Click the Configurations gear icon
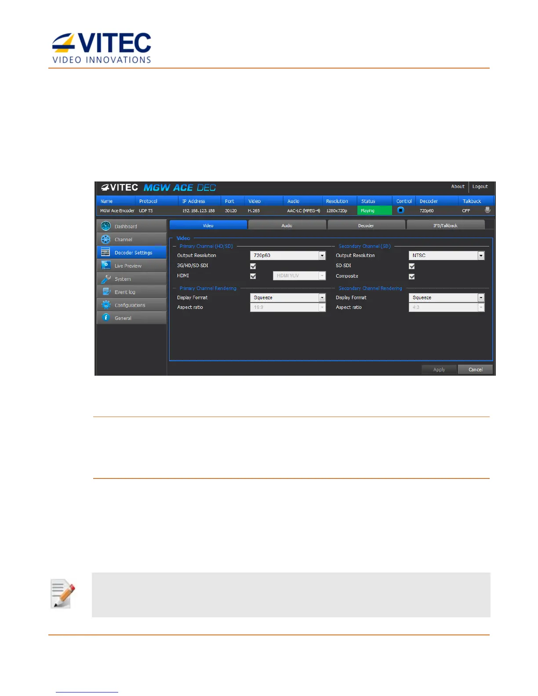This screenshot has height=696, width=538. (105, 304)
